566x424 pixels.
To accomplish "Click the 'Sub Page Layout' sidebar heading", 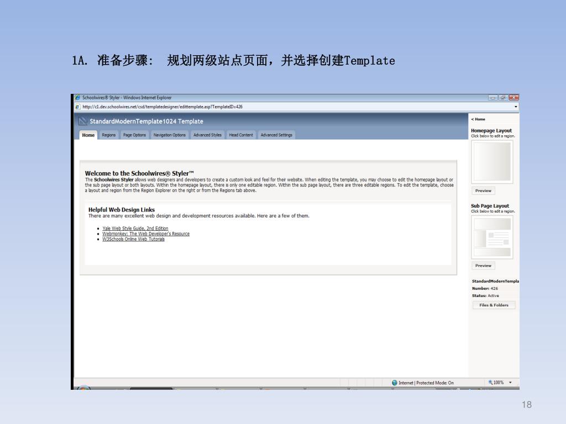I will tap(490, 206).
